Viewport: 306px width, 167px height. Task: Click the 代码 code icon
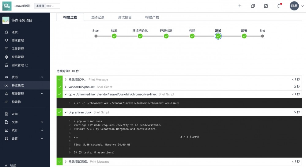[6, 77]
